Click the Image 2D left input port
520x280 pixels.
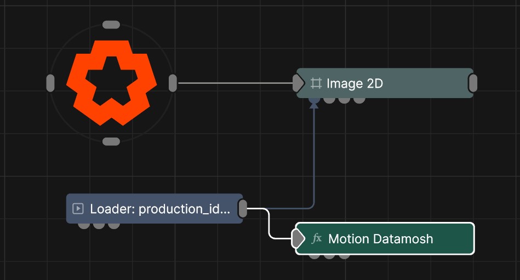(x=298, y=83)
